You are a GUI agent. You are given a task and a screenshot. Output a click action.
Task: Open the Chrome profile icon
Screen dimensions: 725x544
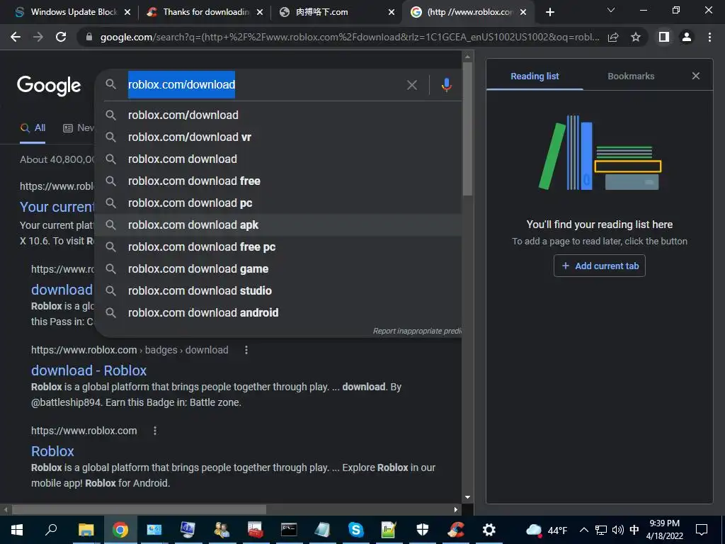pos(687,37)
